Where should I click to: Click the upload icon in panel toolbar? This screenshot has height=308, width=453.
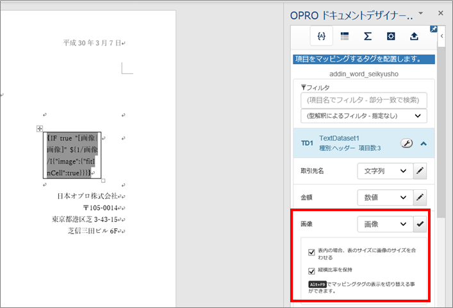(x=414, y=37)
